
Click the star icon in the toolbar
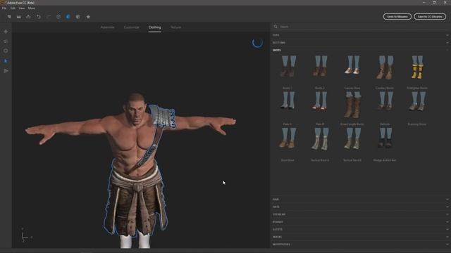pyautogui.click(x=88, y=17)
